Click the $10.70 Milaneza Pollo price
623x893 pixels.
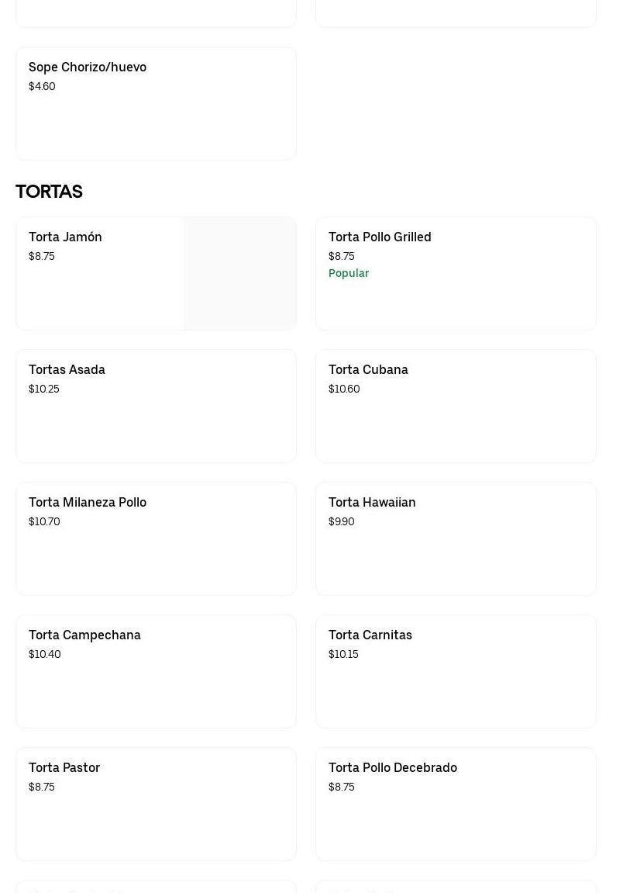pos(44,522)
